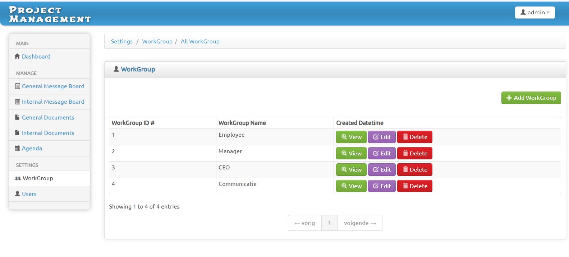
Task: View the CEO workgroup
Action: coord(351,170)
